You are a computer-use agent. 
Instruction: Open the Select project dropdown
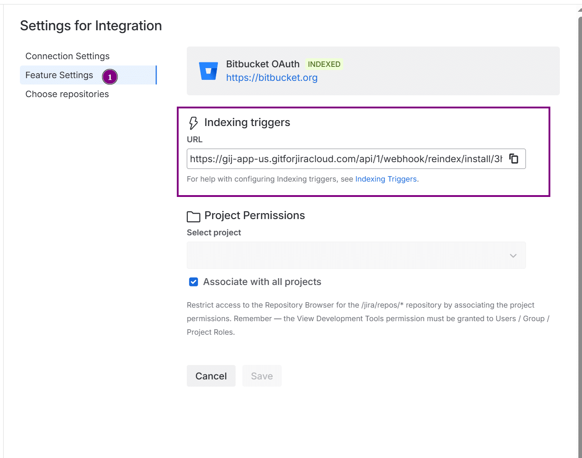[348, 255]
